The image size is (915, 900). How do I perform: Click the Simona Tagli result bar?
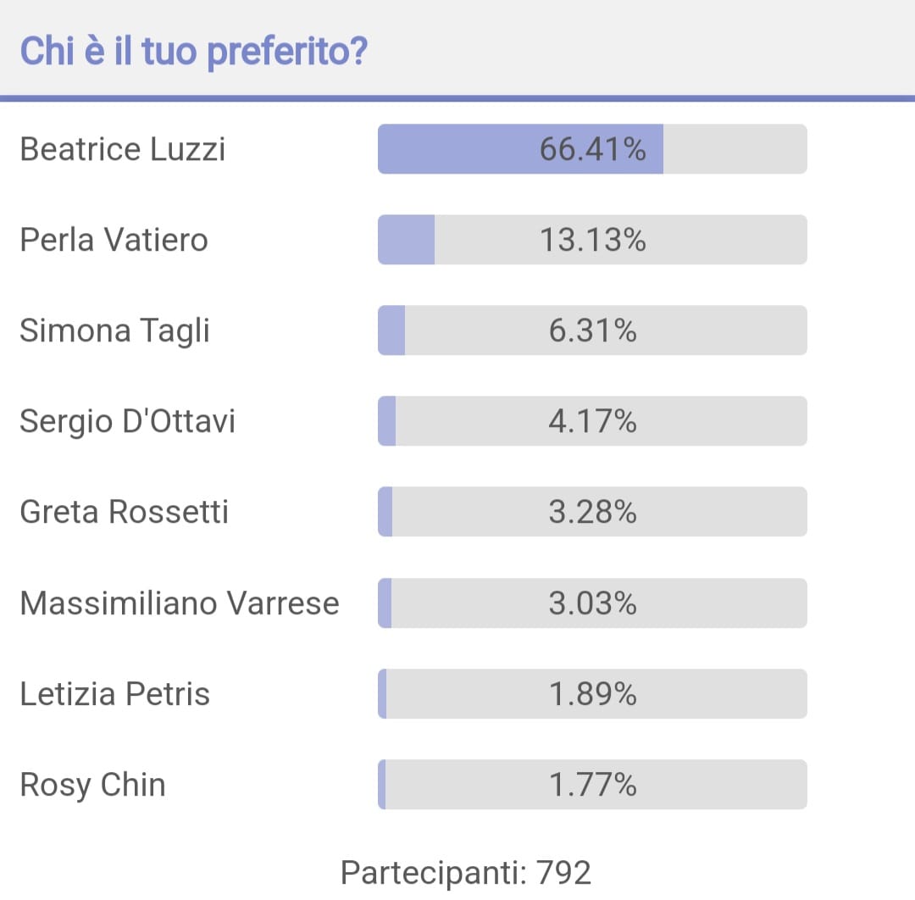592,331
